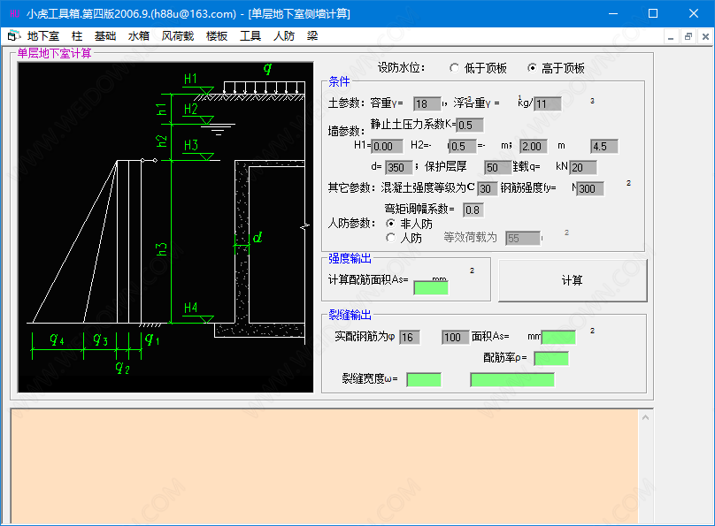Edit static earth pressure coefficient 0.5

[470, 125]
